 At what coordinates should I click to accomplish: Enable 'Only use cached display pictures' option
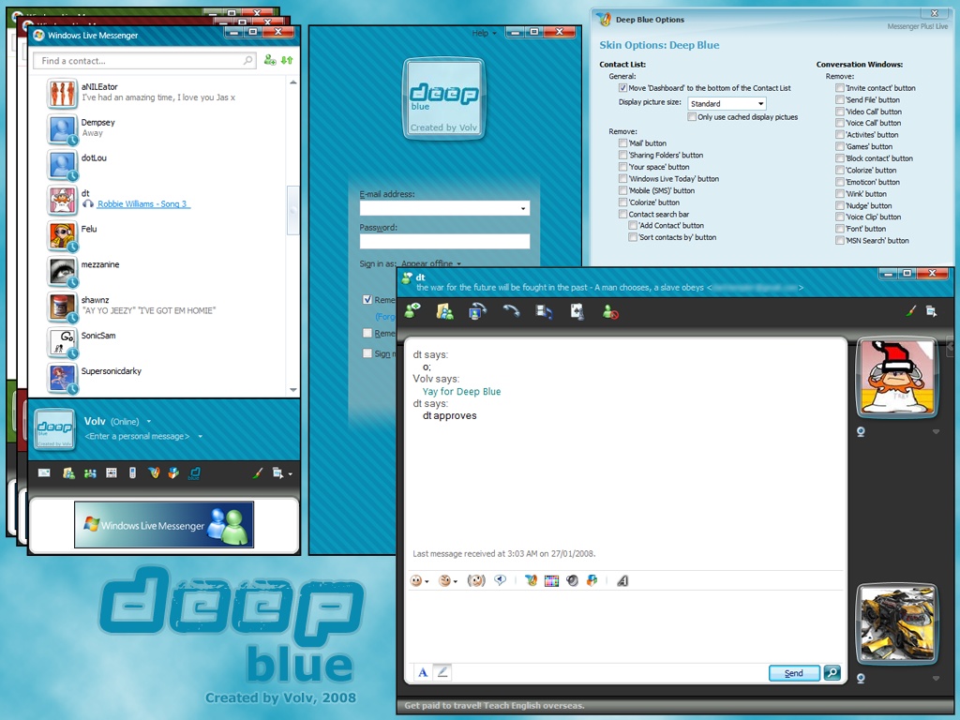point(692,117)
